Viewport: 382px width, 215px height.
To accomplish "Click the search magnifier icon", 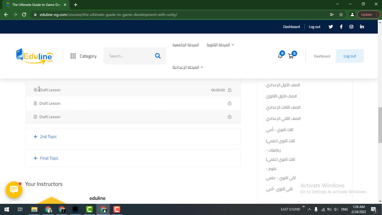I will pyautogui.click(x=158, y=56).
